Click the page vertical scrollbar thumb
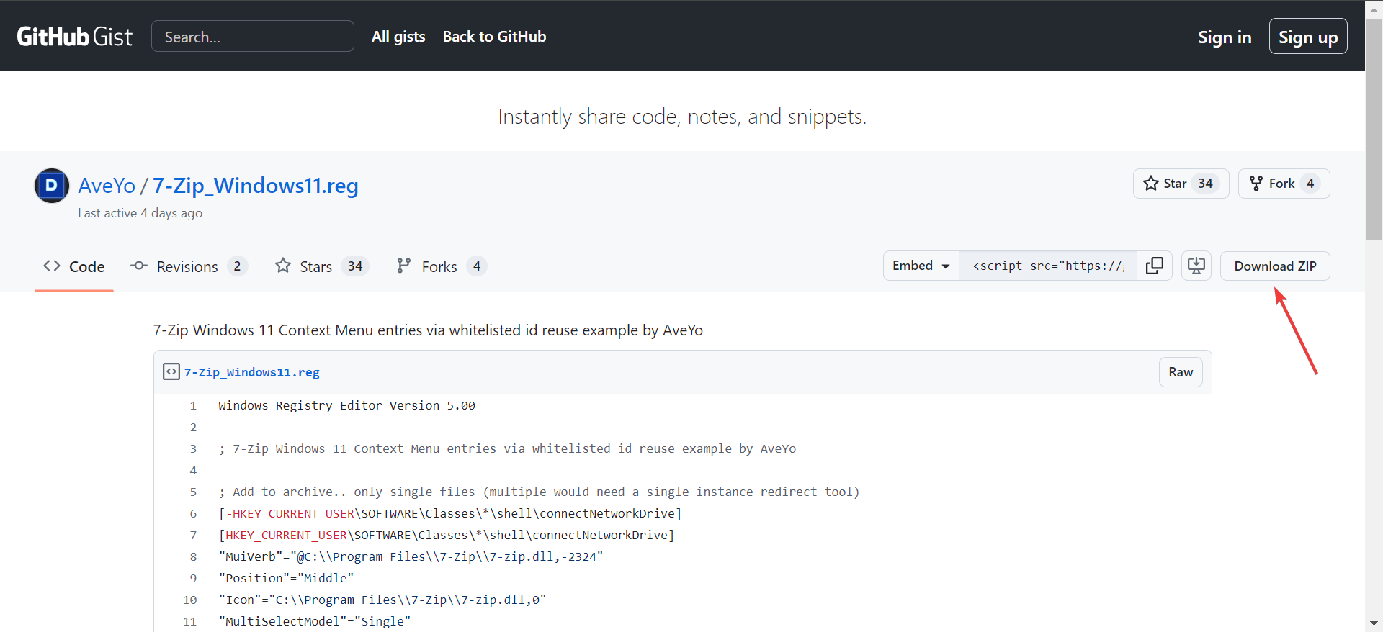Screen dimensions: 1383x632 click(1374, 130)
